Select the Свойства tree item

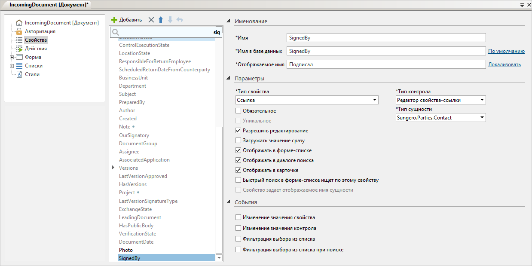click(x=36, y=40)
